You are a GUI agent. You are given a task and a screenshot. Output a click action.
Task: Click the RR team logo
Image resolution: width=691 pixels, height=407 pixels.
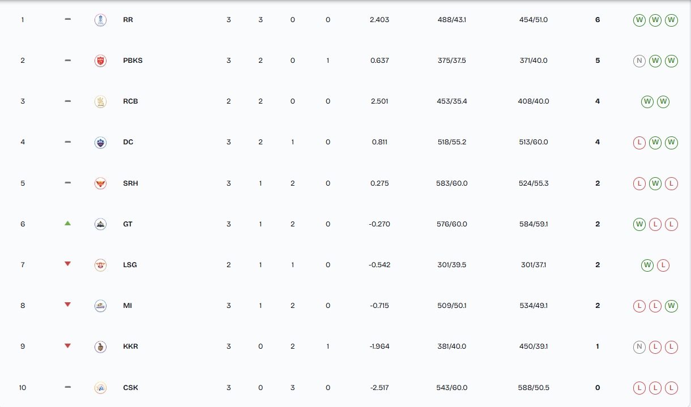coord(100,20)
